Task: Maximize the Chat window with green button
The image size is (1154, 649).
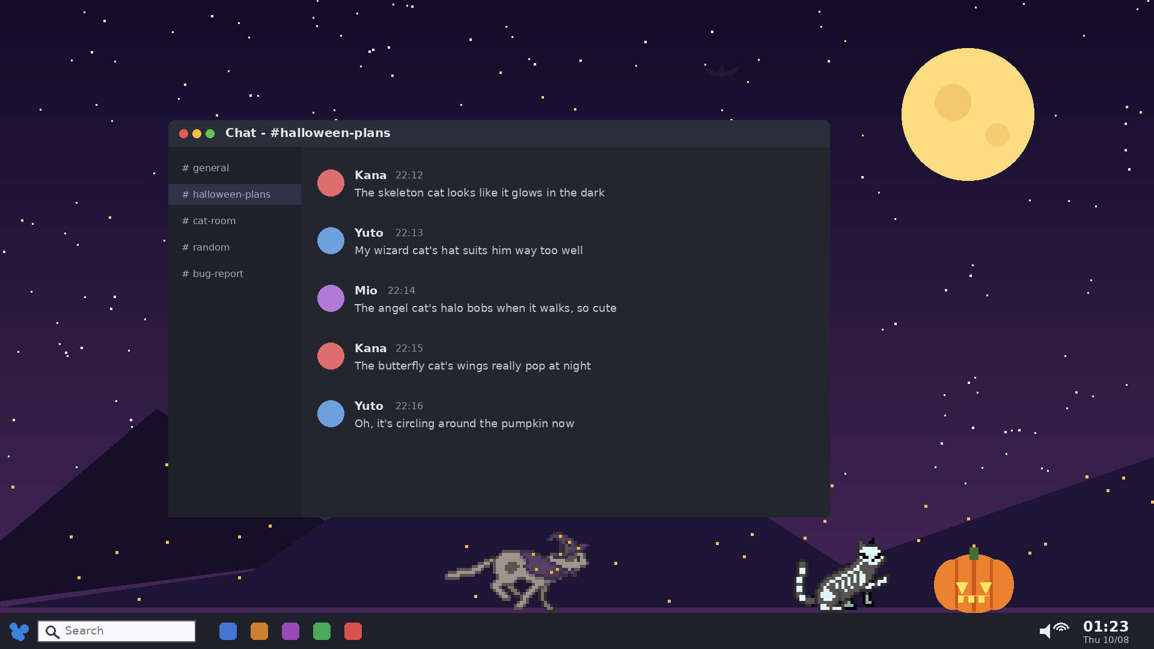Action: (x=210, y=133)
